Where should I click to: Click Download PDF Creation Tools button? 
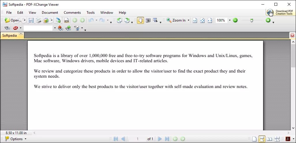coord(280,12)
